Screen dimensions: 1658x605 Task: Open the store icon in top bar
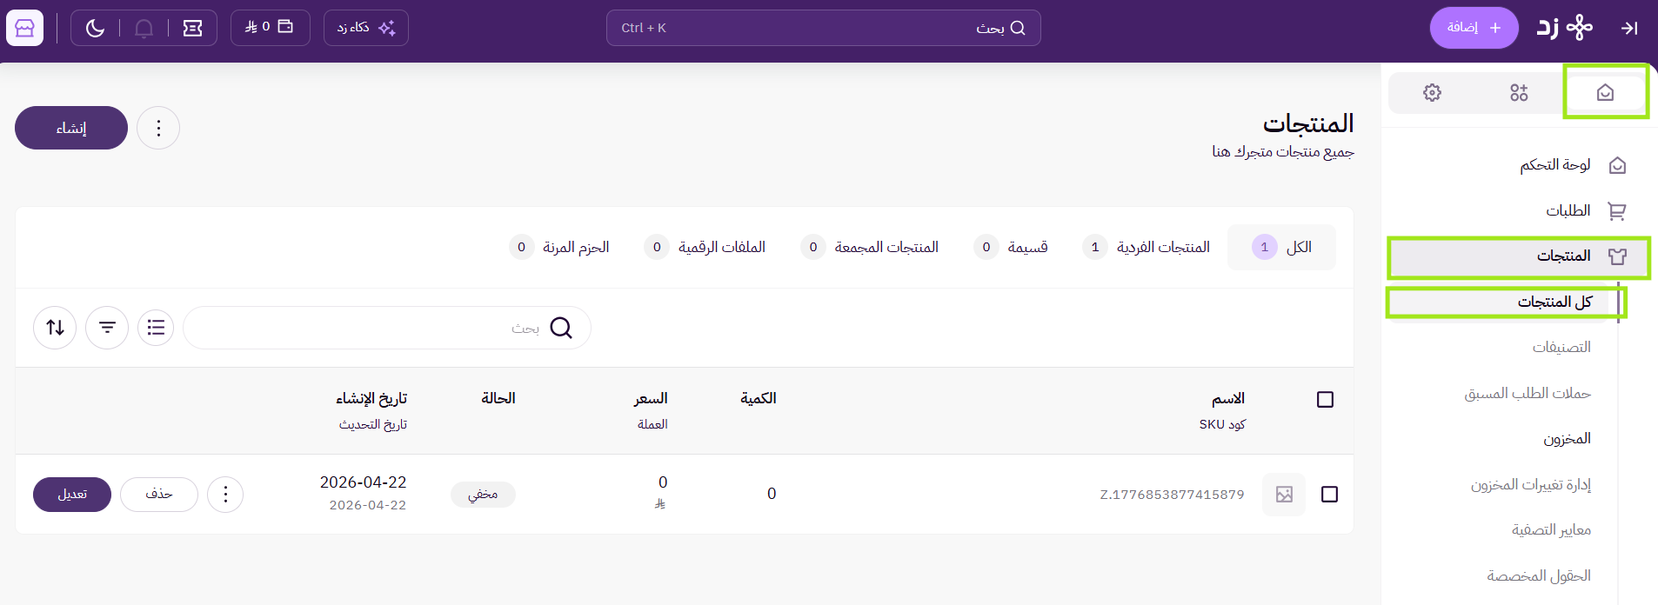(24, 28)
